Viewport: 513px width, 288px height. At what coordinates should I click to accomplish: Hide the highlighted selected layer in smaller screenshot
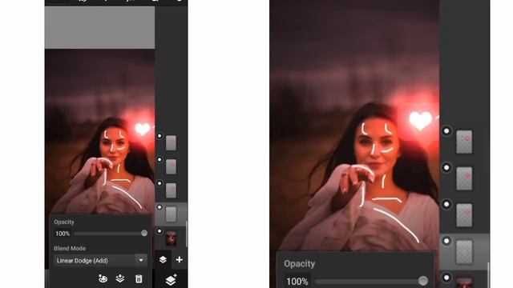(x=160, y=207)
